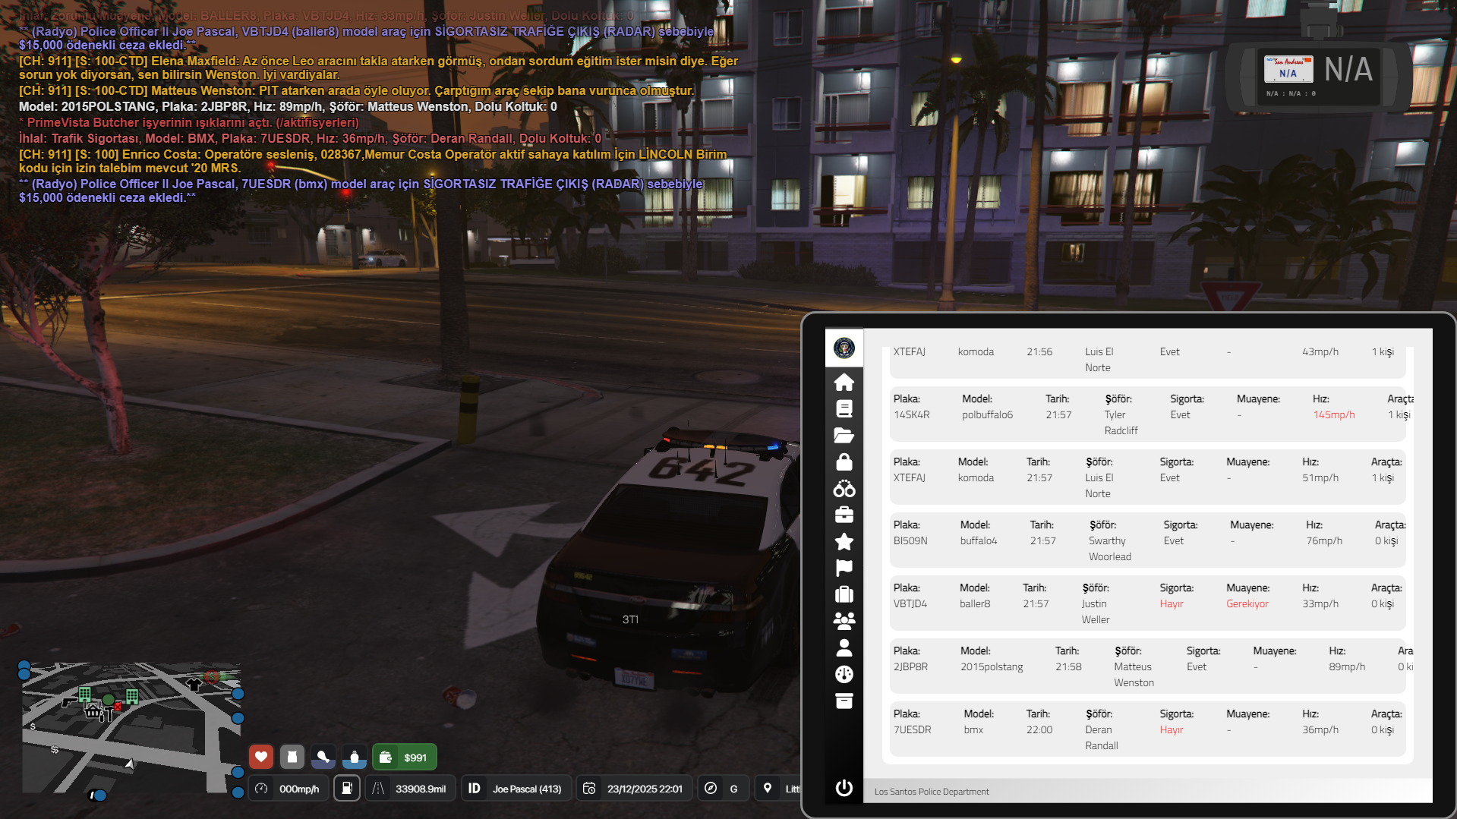Click the red 145mp/h speed value
The width and height of the screenshot is (1457, 819).
(1334, 415)
